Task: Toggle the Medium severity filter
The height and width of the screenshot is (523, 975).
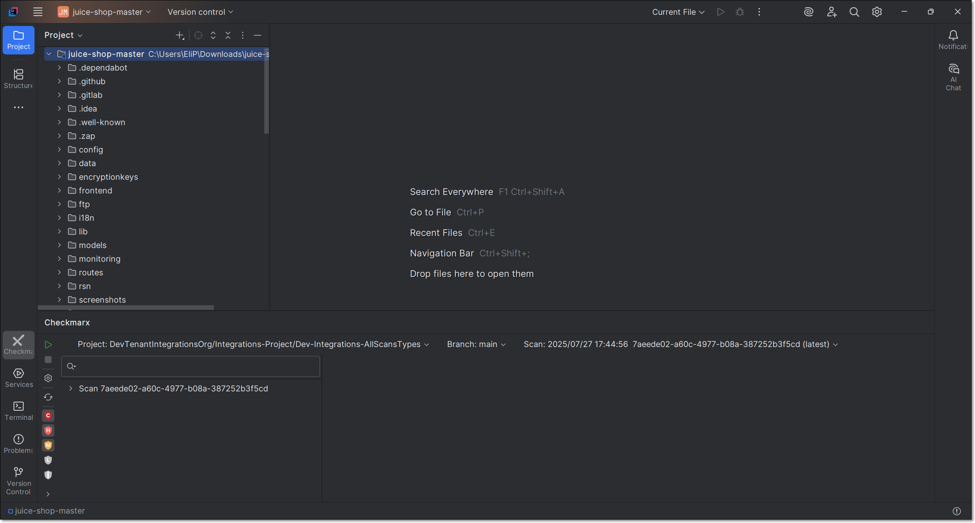Action: point(48,445)
